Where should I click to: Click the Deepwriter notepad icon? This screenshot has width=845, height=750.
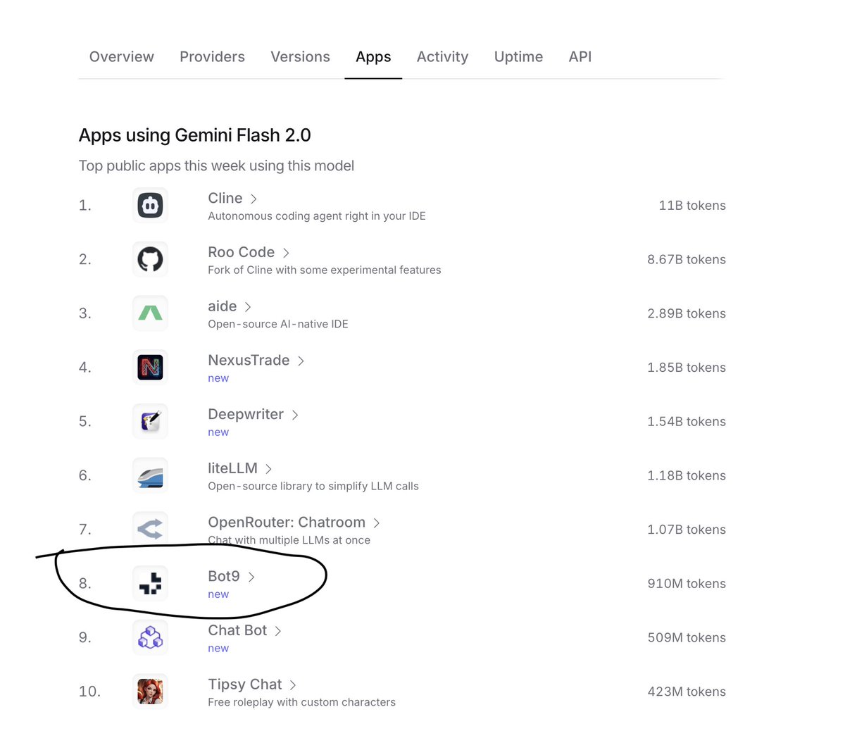click(150, 421)
